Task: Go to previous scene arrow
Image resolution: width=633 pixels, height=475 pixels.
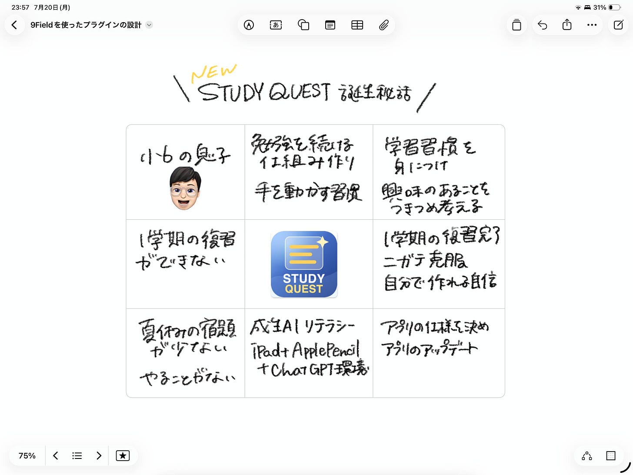Action: [55, 455]
